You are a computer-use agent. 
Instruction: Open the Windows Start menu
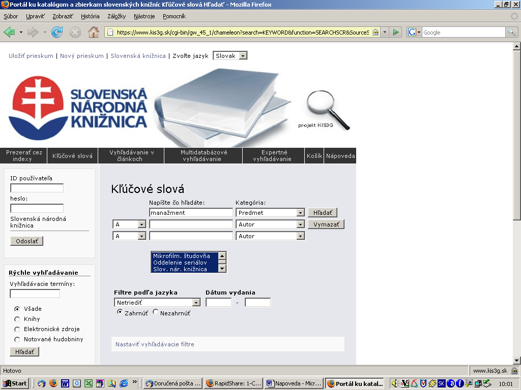click(15, 383)
